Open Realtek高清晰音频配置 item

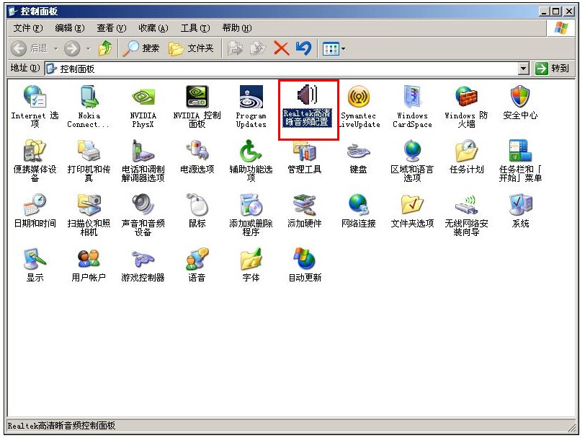click(307, 106)
